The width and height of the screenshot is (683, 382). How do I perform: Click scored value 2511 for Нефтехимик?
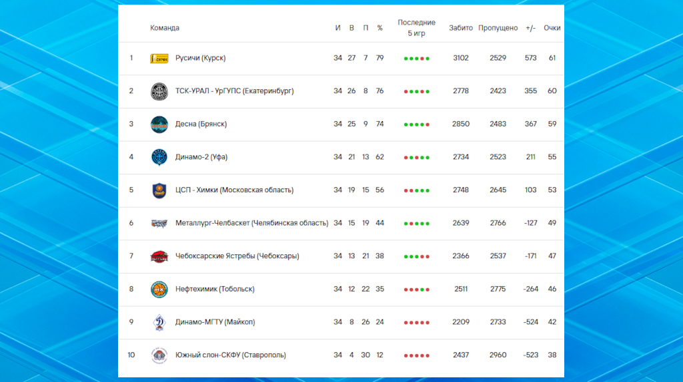point(461,289)
